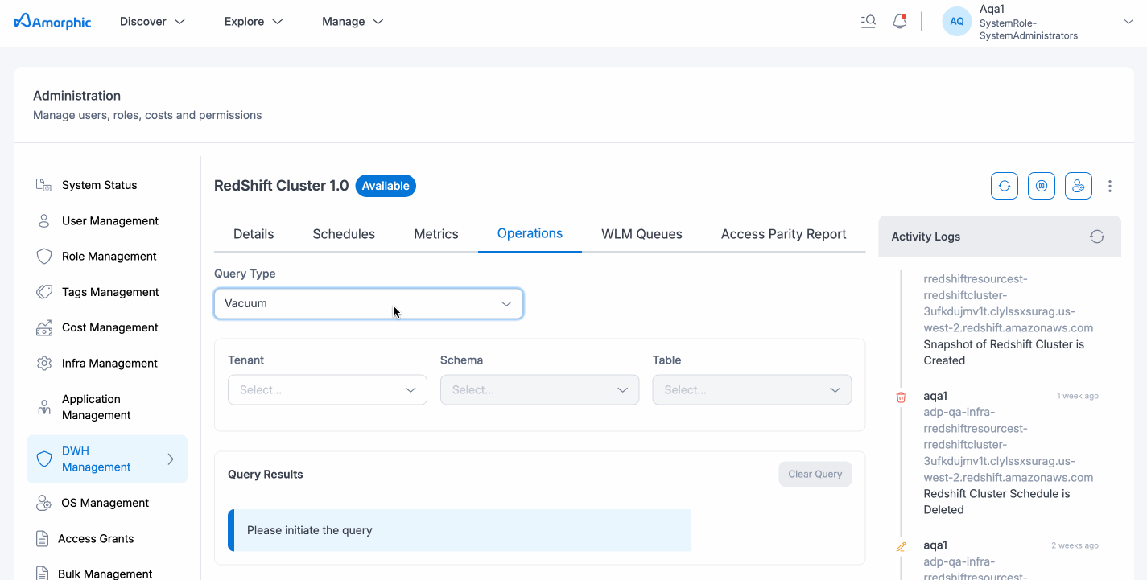Open System Status in sidebar

pyautogui.click(x=100, y=185)
